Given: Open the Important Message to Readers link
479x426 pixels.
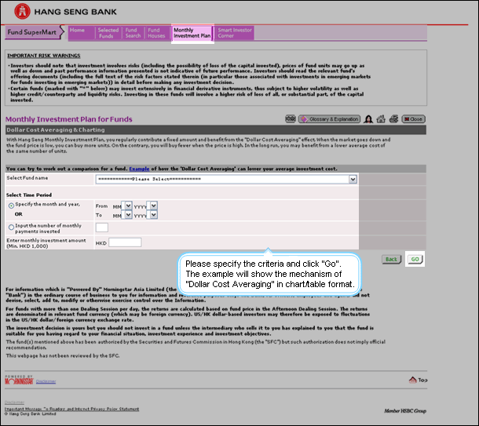Looking at the screenshot, I should tap(71, 409).
